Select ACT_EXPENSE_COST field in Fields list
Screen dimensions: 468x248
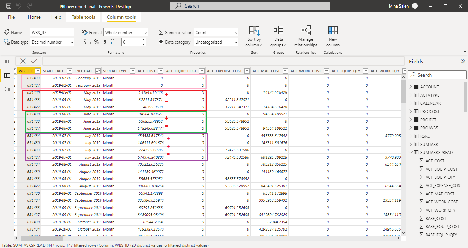[444, 185]
